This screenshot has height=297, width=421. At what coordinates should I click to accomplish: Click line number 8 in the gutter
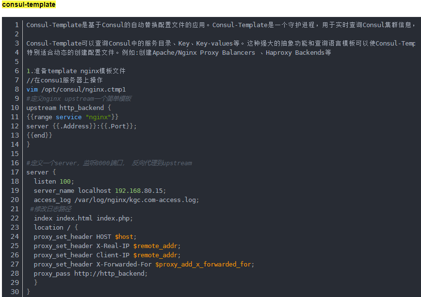(x=16, y=89)
